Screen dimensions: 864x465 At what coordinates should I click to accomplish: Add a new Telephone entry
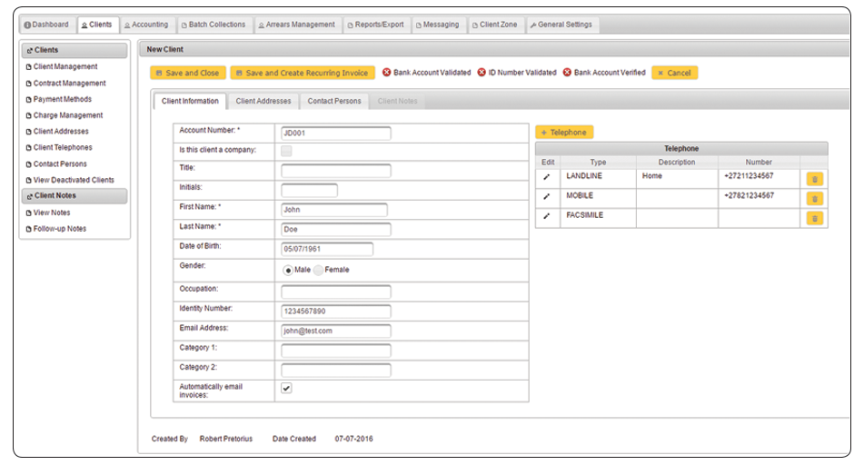pyautogui.click(x=564, y=133)
